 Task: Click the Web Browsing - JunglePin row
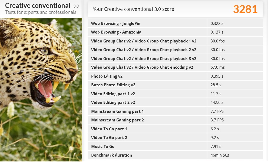click(115, 24)
